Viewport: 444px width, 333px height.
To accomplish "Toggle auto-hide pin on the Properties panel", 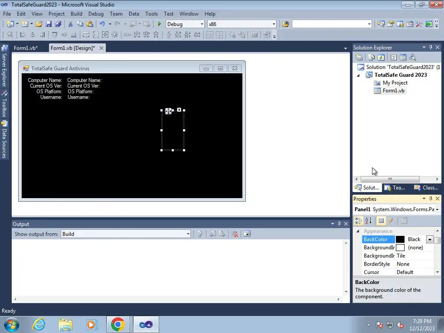I will pyautogui.click(x=431, y=199).
